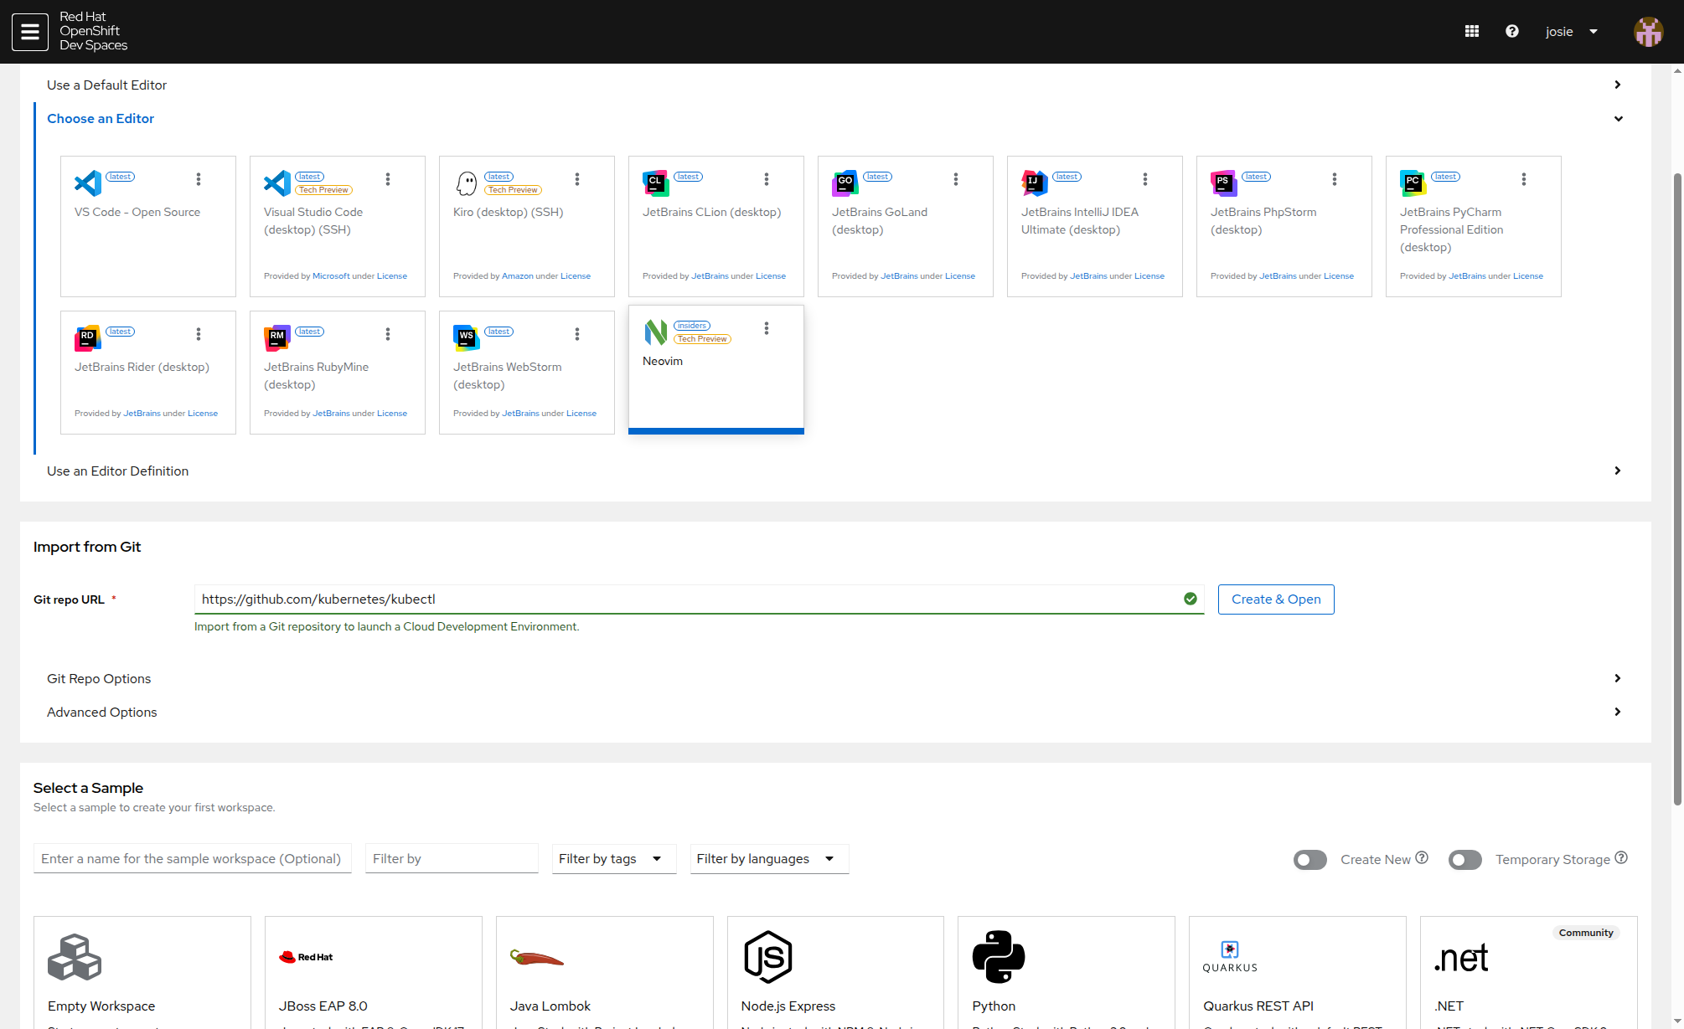Screen dimensions: 1684x1029
Task: Click the Create & Open button
Action: click(x=1275, y=599)
